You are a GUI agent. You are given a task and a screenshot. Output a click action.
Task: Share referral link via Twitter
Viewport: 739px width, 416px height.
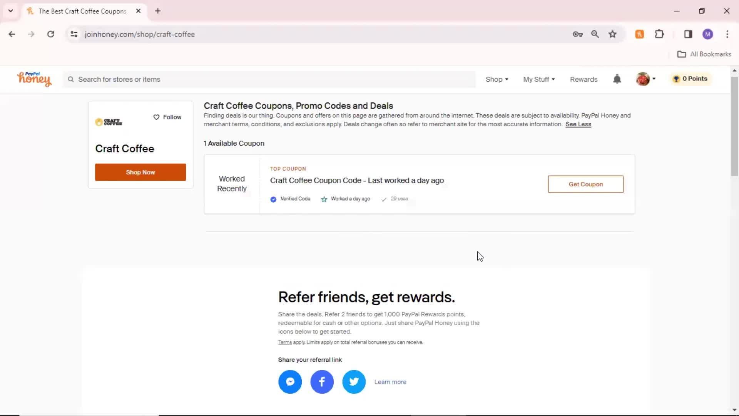pyautogui.click(x=354, y=382)
